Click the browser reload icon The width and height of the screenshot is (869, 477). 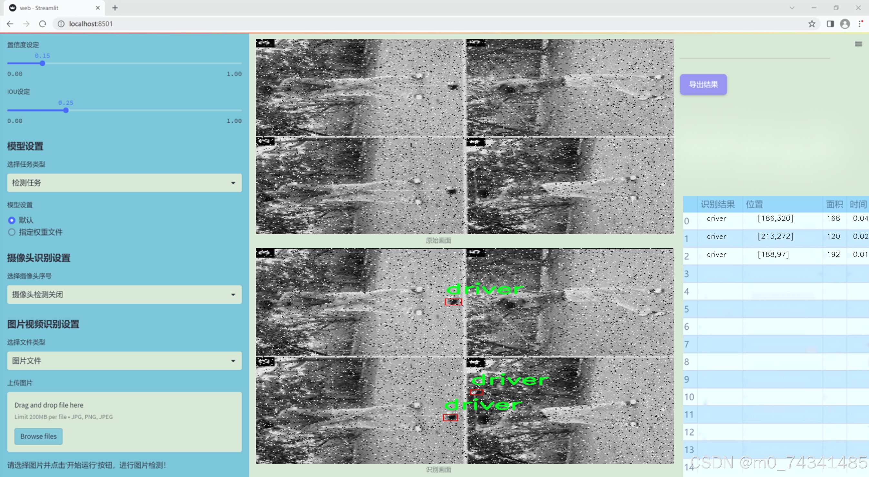tap(43, 24)
